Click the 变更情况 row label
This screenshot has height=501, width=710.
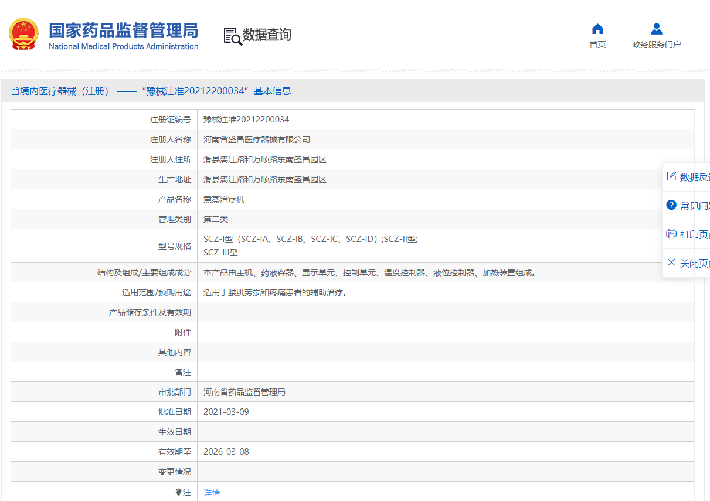tap(175, 472)
